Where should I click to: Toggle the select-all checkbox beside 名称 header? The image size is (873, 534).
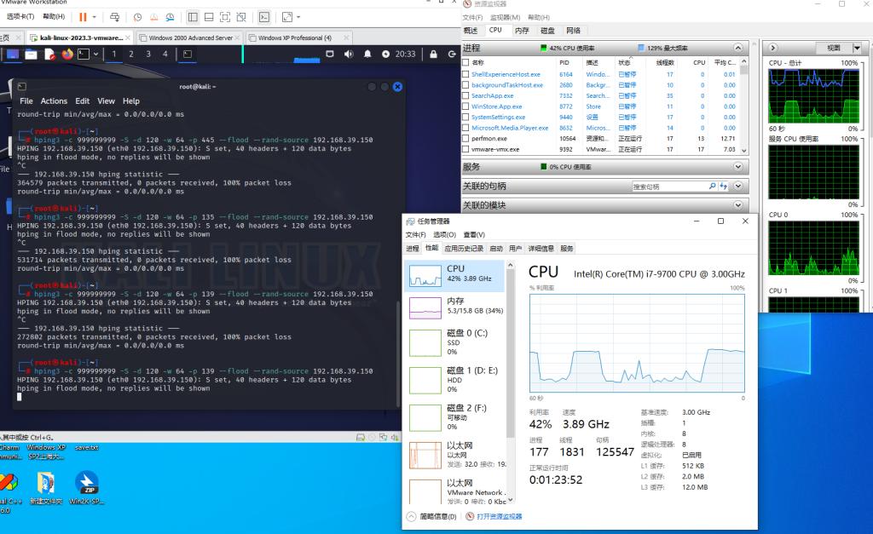click(465, 62)
